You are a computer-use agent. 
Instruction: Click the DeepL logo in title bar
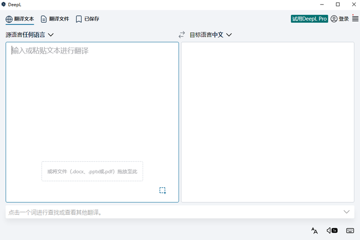coord(4,5)
